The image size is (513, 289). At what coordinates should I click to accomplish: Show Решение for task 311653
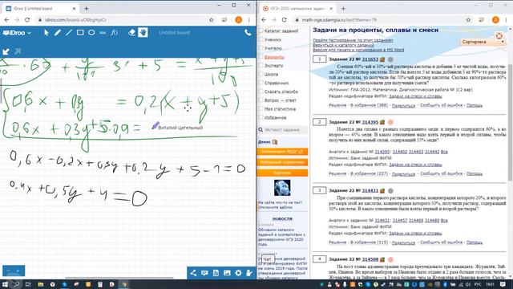point(337,105)
